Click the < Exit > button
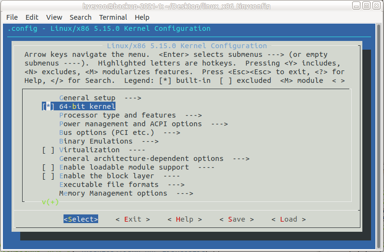Image resolution: width=384 pixels, height=252 pixels. pyautogui.click(x=133, y=219)
